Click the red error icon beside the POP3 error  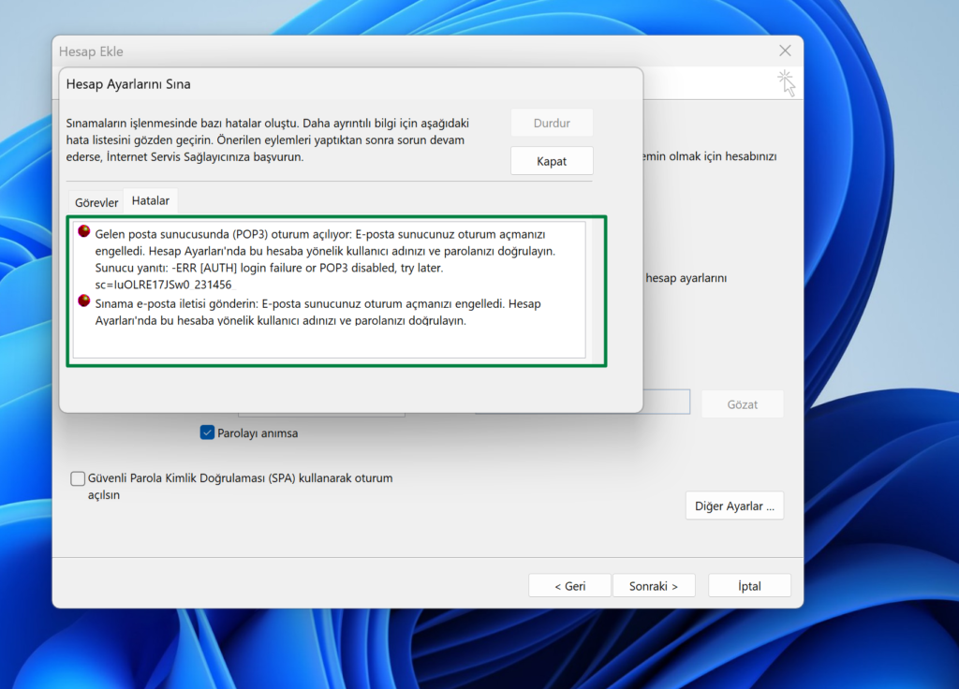coord(84,232)
